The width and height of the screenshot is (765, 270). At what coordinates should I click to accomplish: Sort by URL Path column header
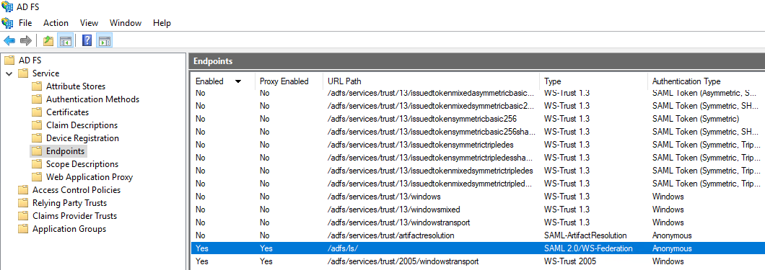[432, 81]
